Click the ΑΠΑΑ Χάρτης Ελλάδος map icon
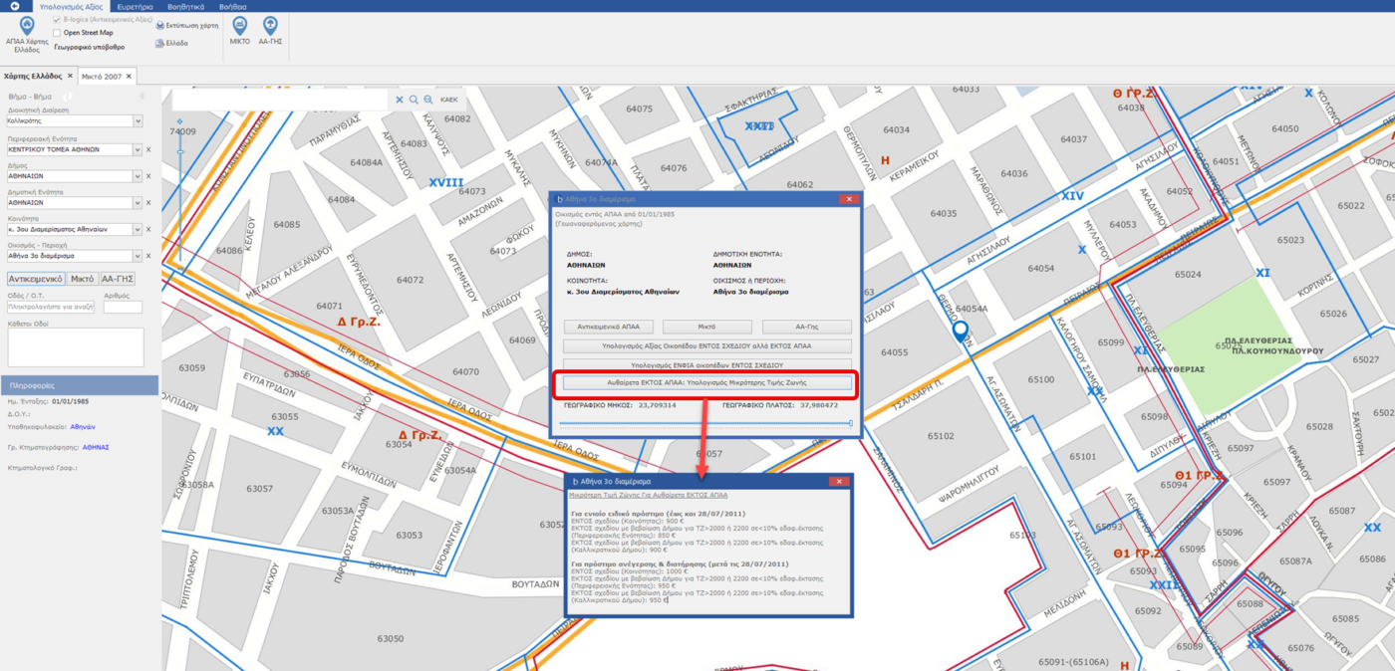 [x=27, y=25]
